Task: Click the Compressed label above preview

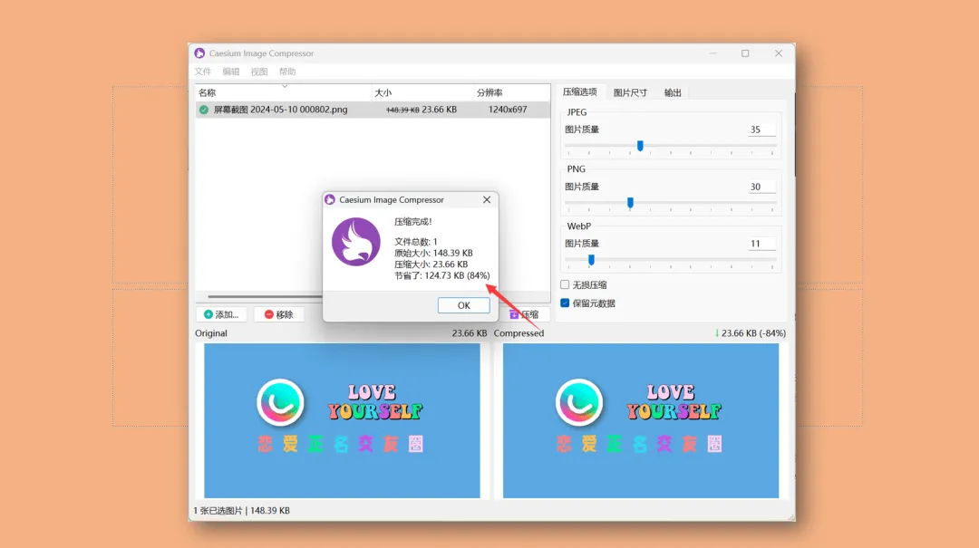Action: (519, 333)
